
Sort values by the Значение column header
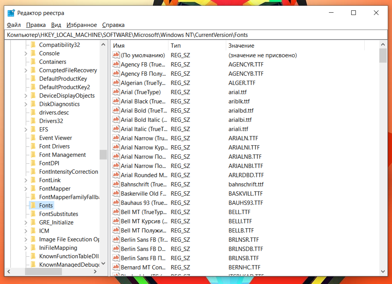coord(295,45)
